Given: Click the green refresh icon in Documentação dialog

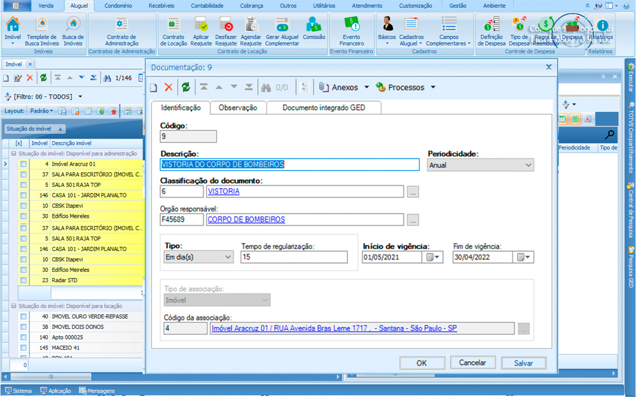Looking at the screenshot, I should pyautogui.click(x=186, y=87).
